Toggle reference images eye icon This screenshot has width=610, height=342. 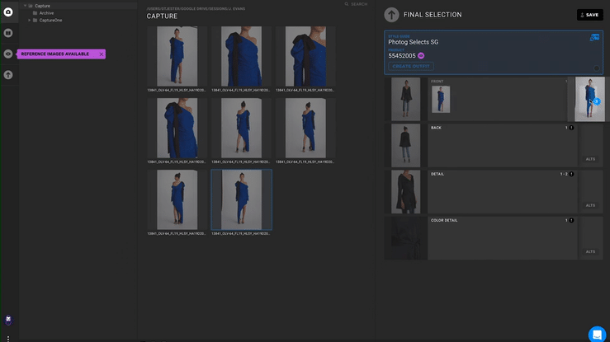pos(8,54)
